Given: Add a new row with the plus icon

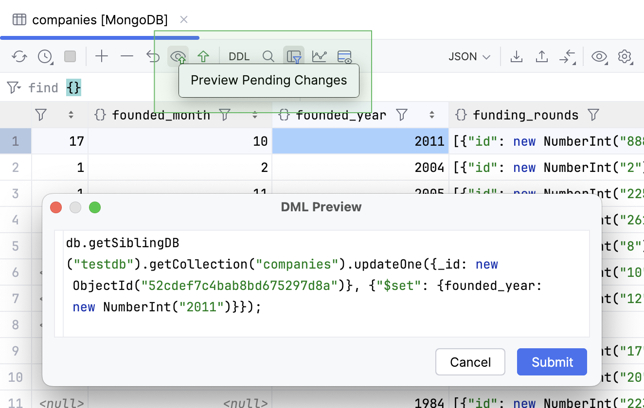Looking at the screenshot, I should click(x=102, y=56).
